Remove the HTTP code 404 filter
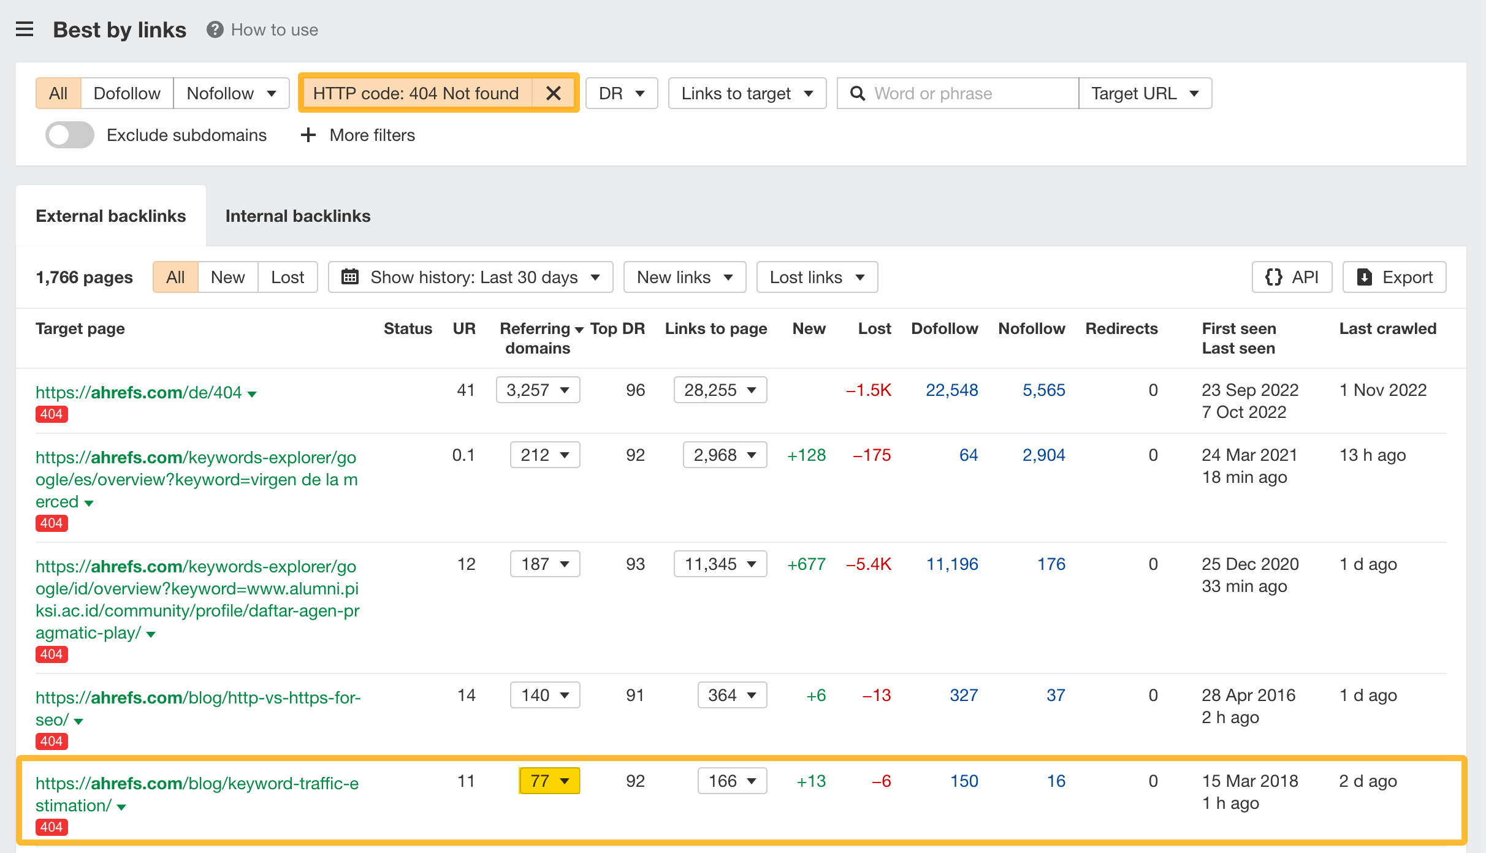 554,93
